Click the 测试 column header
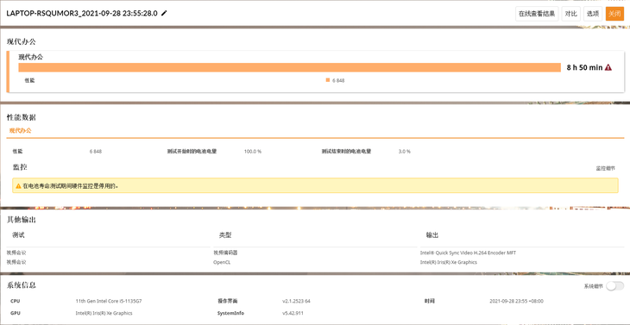This screenshot has width=630, height=325. point(18,235)
